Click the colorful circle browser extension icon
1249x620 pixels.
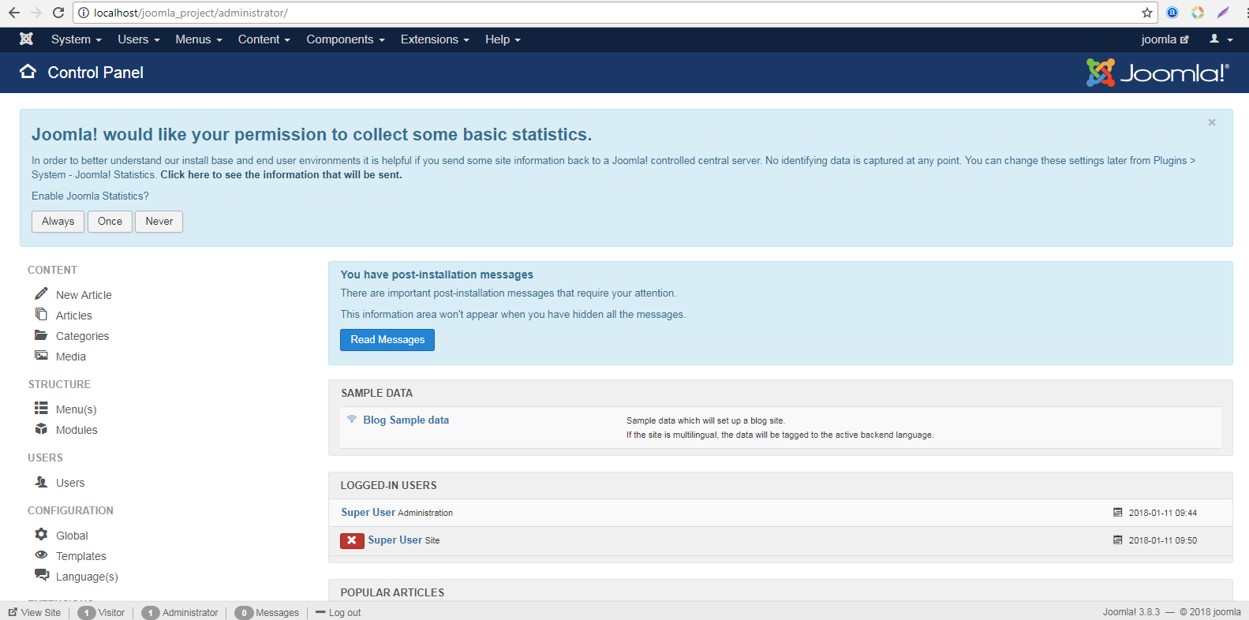tap(1198, 13)
